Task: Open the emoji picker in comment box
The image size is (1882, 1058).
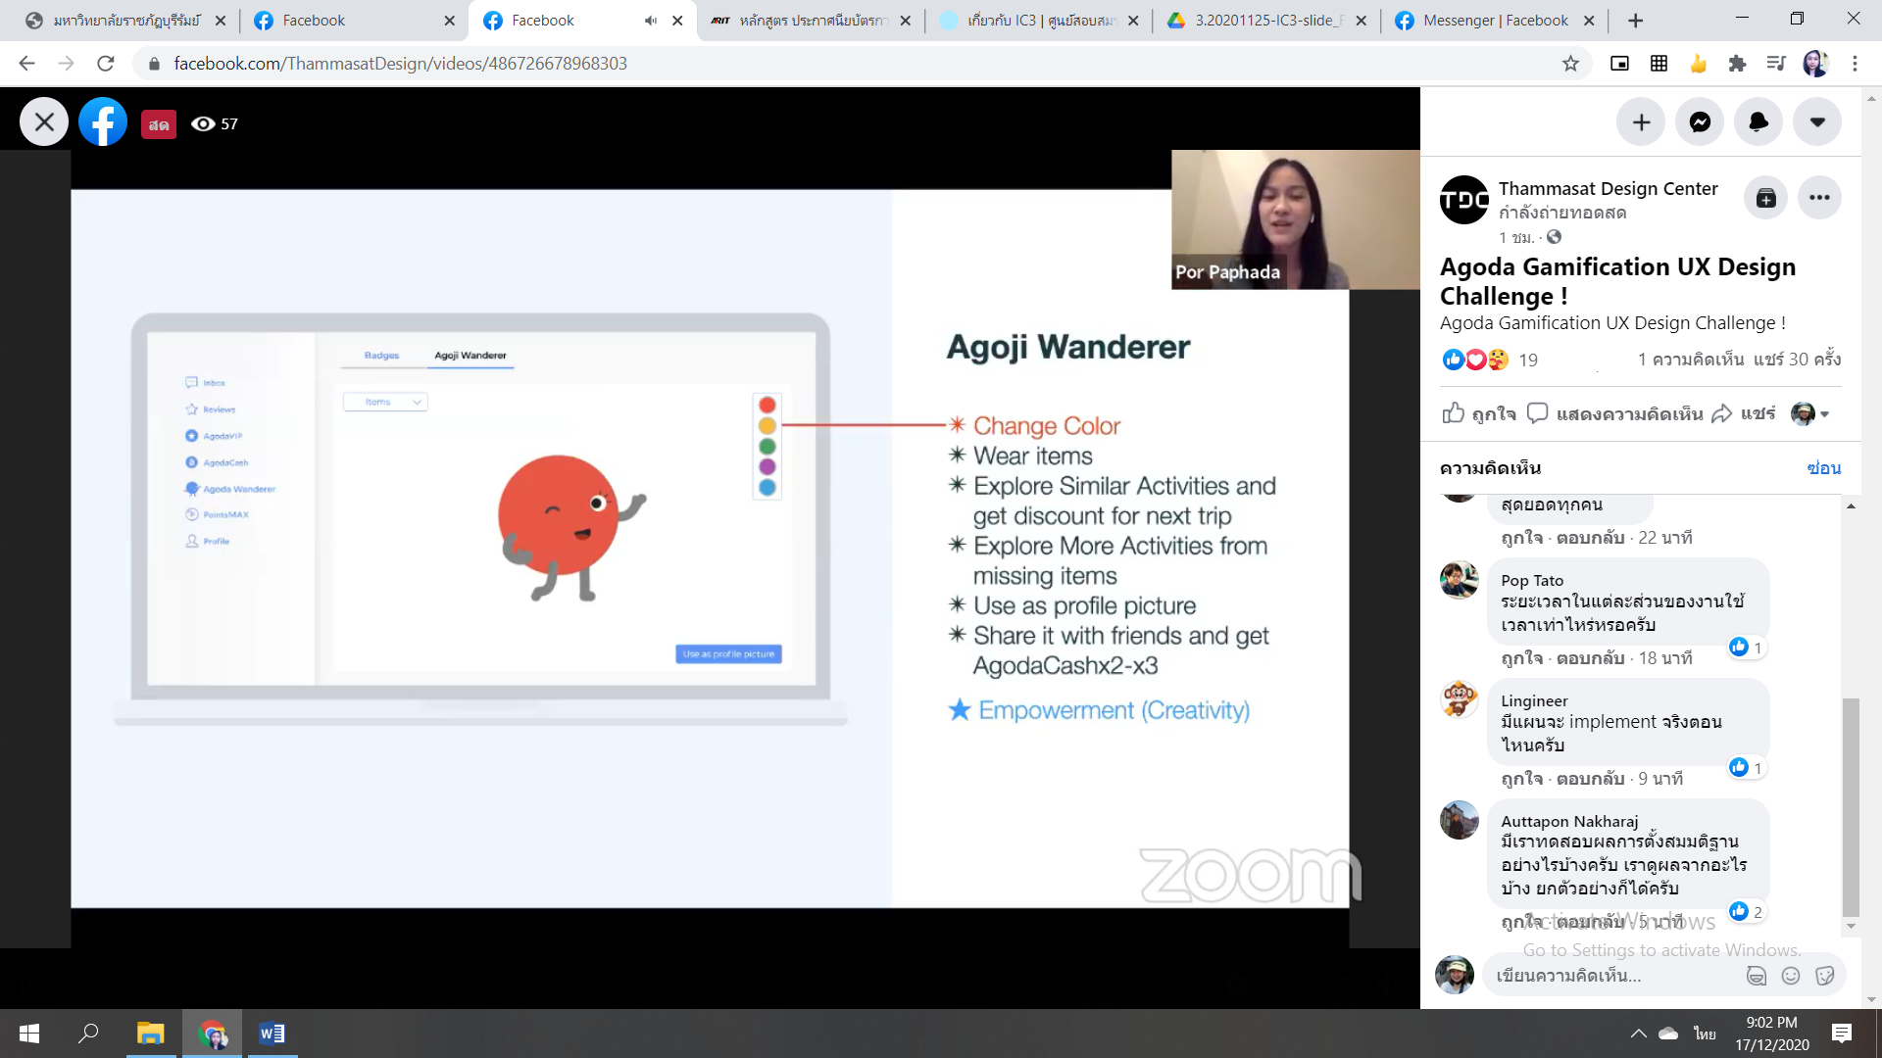Action: pyautogui.click(x=1791, y=976)
